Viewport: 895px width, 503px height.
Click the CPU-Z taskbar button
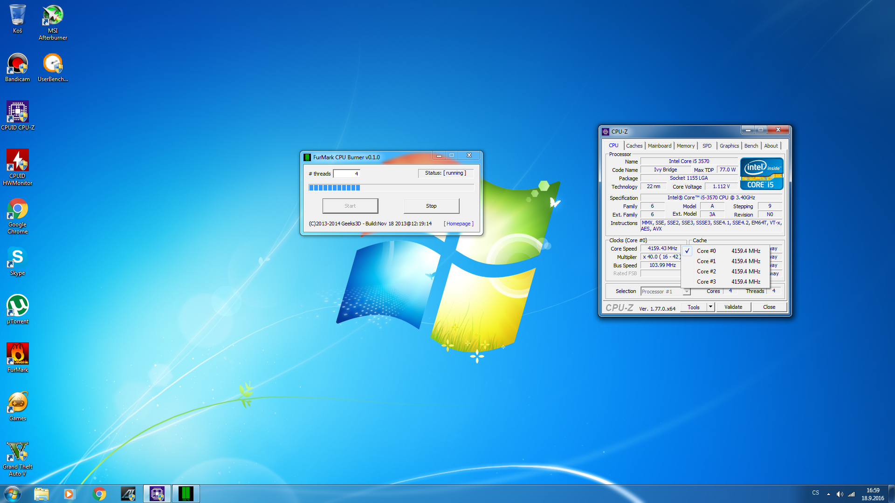(x=157, y=494)
